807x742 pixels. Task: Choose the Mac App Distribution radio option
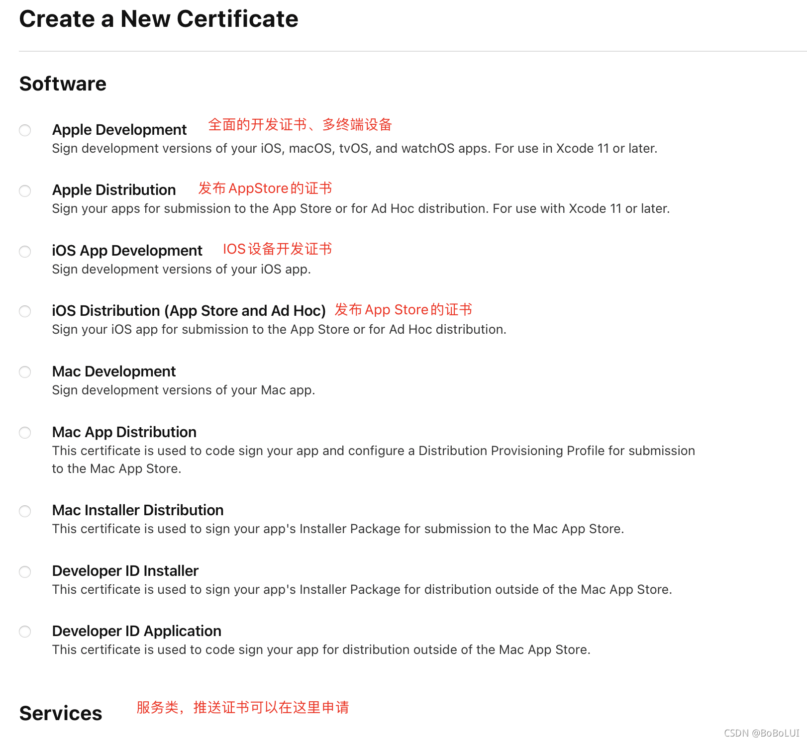(x=25, y=433)
